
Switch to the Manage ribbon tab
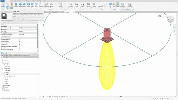click(x=28, y=1)
